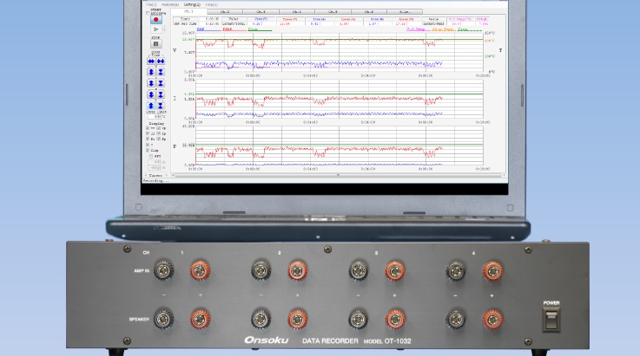Click the Cursor button at panel bottom
This screenshot has height=356, width=640.
[x=155, y=175]
